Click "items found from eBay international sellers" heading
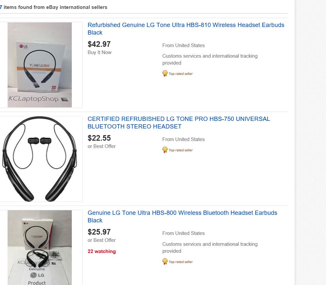The image size is (326, 285). pyautogui.click(x=55, y=7)
